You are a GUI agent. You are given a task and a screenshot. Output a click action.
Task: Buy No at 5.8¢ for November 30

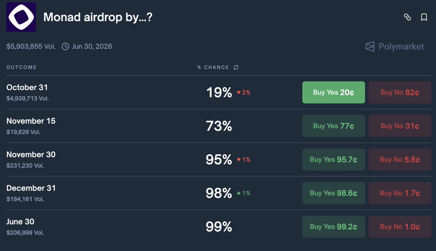coord(400,159)
